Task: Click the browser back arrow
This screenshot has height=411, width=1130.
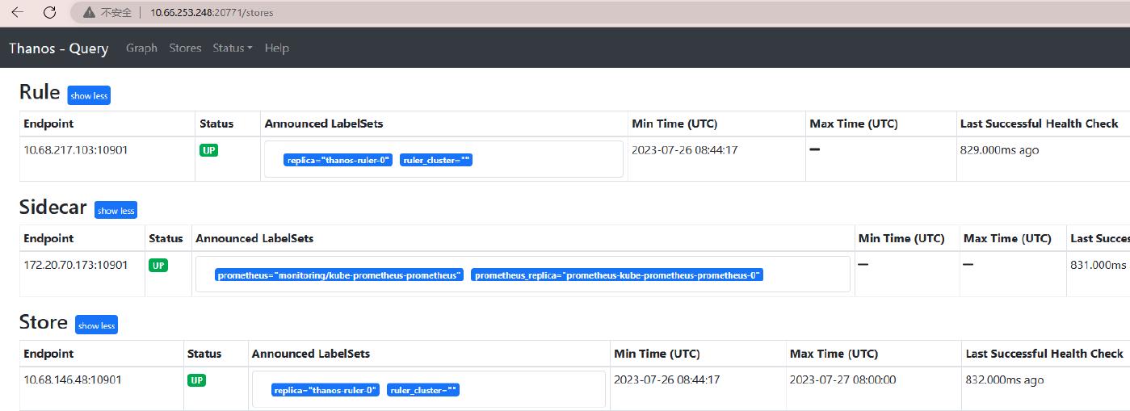Action: pyautogui.click(x=17, y=12)
